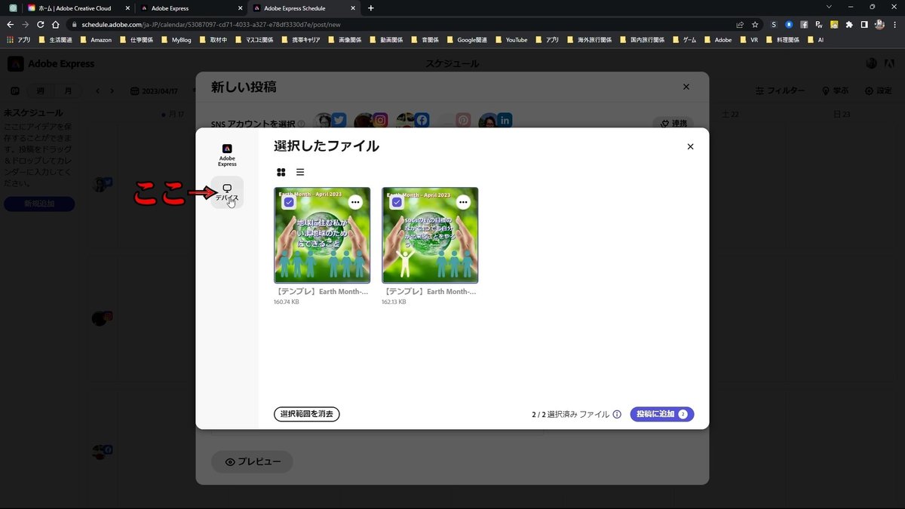The height and width of the screenshot is (509, 905).
Task: Click the プレビュー button
Action: (252, 461)
